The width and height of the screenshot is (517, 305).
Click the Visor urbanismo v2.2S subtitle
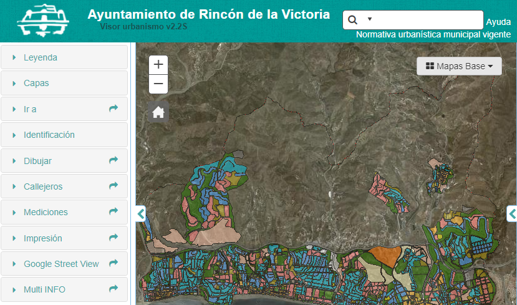(x=143, y=27)
